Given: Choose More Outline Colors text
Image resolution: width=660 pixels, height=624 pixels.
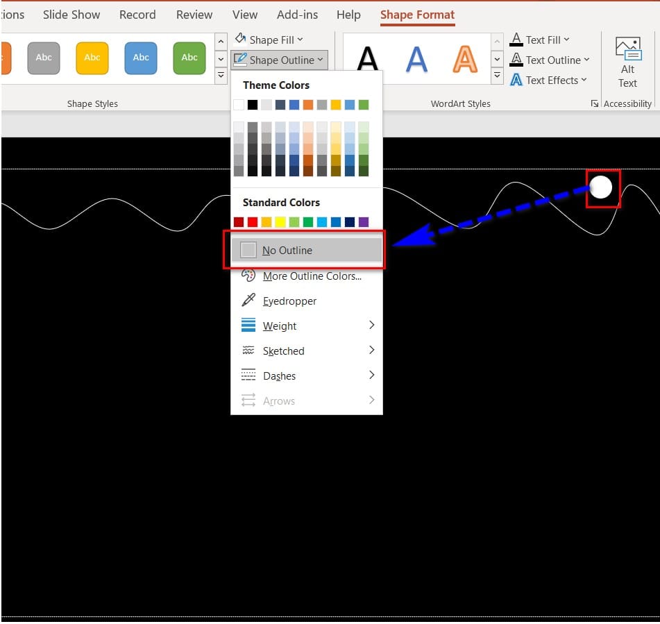Looking at the screenshot, I should [312, 276].
